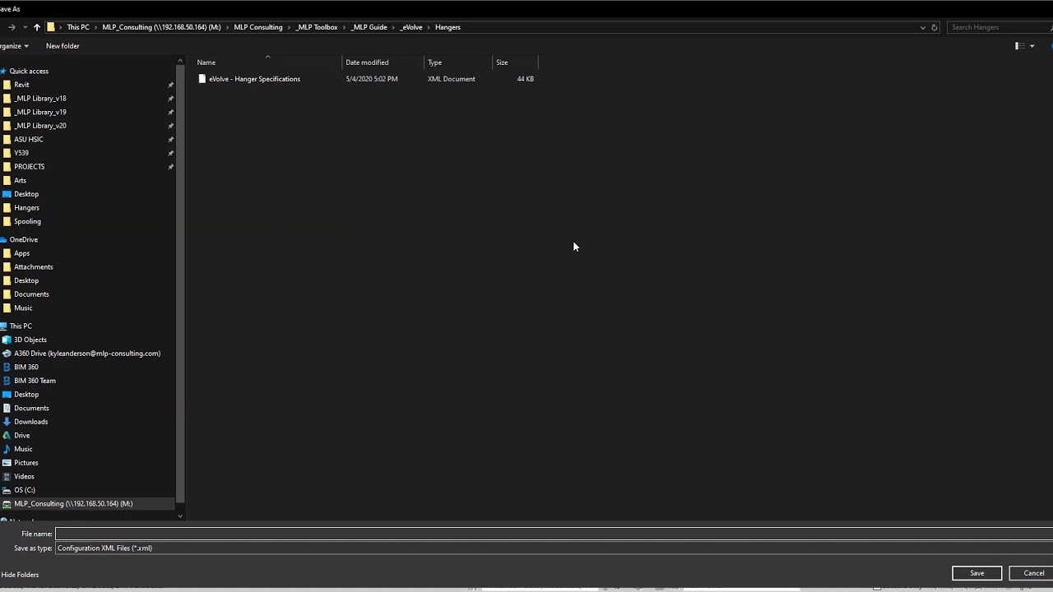This screenshot has width=1053, height=592.
Task: Click Hide Folders
Action: (x=20, y=575)
